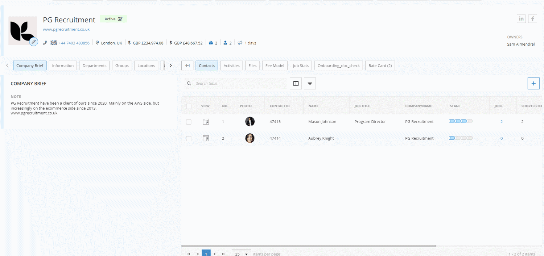Go to next page in pager
This screenshot has height=256, width=544.
(x=215, y=254)
